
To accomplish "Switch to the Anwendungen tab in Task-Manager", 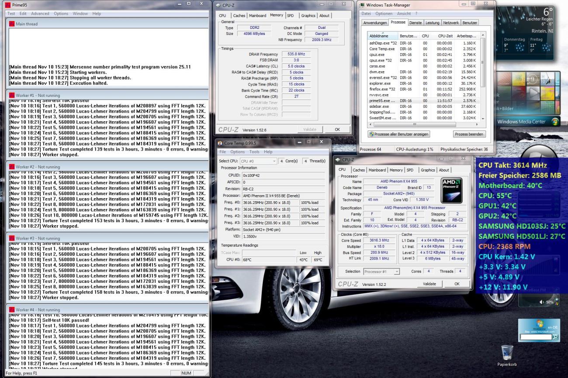I will pos(375,22).
